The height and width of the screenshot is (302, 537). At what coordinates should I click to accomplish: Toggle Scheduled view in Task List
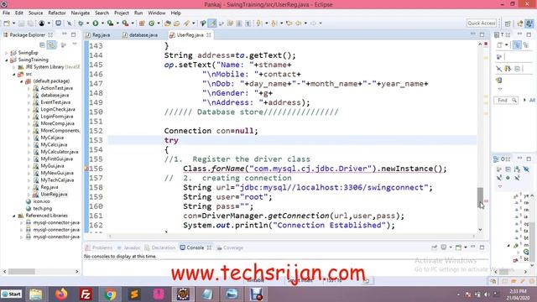(x=526, y=44)
